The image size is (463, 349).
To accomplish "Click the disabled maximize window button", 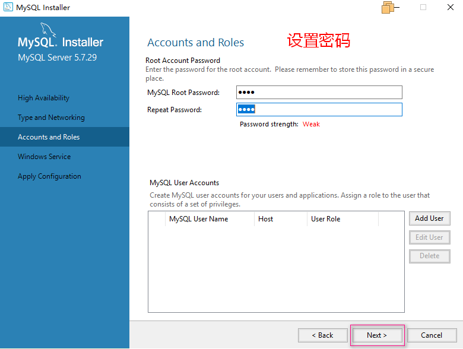I will (x=423, y=7).
